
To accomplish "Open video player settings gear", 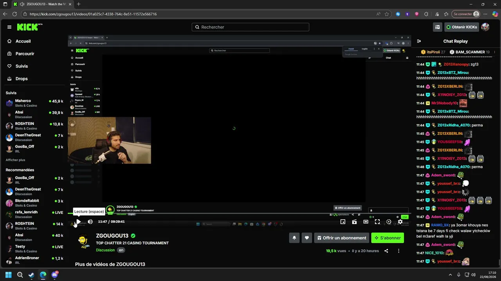I will click(x=400, y=222).
